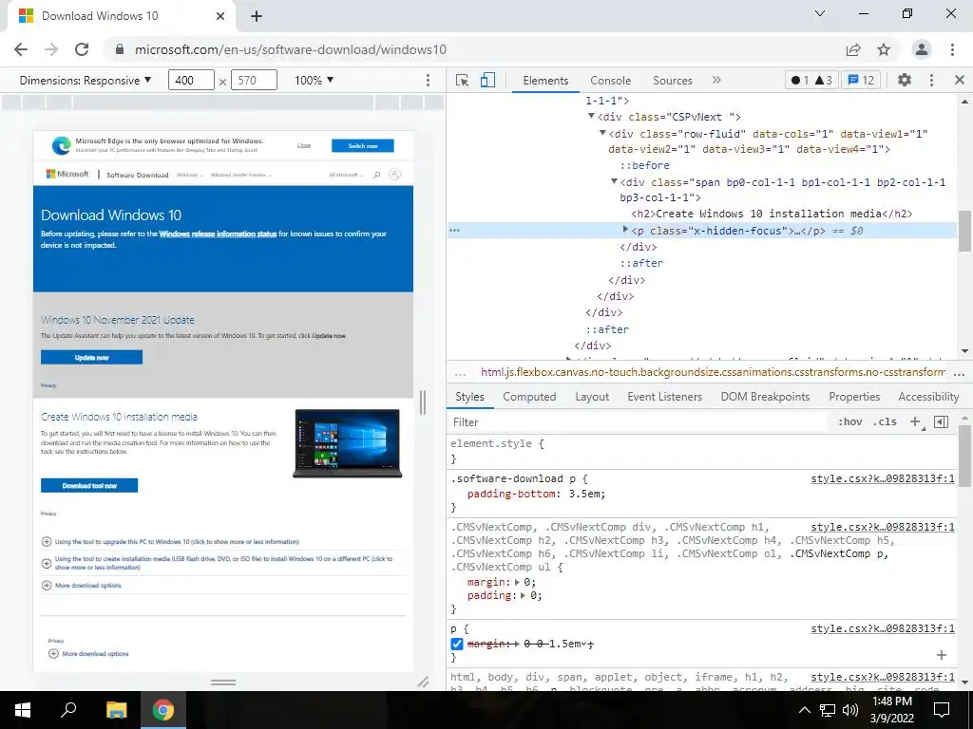Click the volume speaker tray icon
The height and width of the screenshot is (729, 973).
pyautogui.click(x=850, y=710)
